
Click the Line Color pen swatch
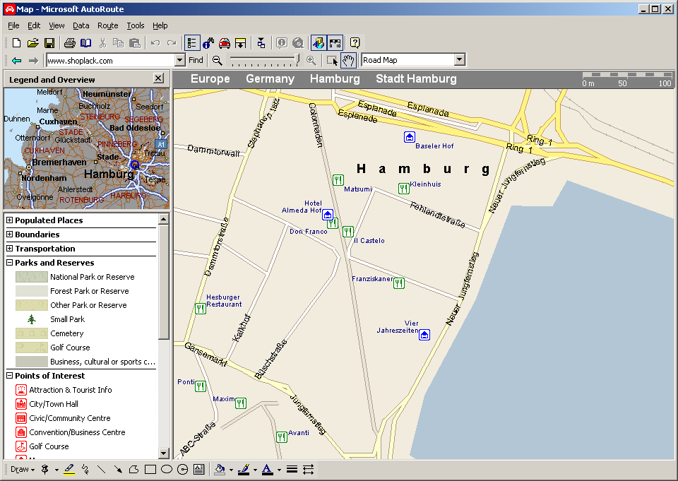point(244,469)
